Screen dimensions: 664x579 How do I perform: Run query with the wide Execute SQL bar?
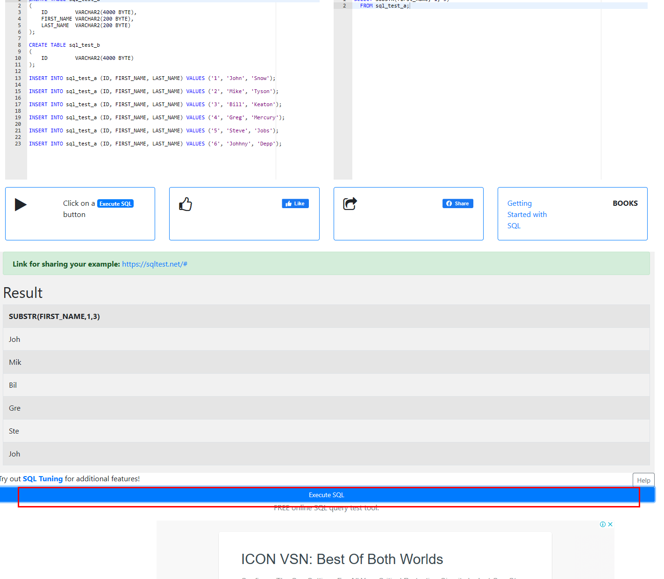point(327,495)
